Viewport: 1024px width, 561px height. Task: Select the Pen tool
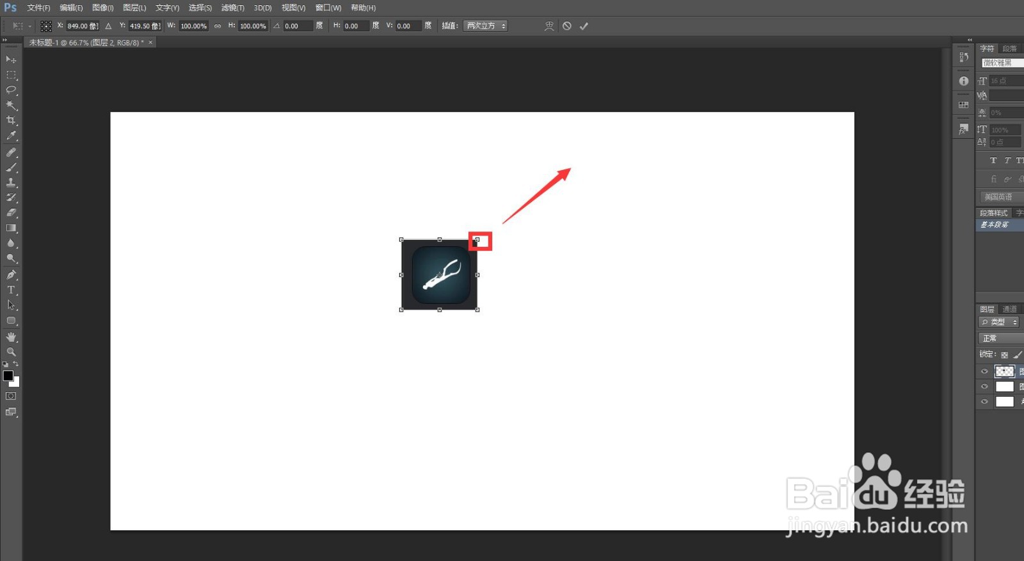click(11, 275)
